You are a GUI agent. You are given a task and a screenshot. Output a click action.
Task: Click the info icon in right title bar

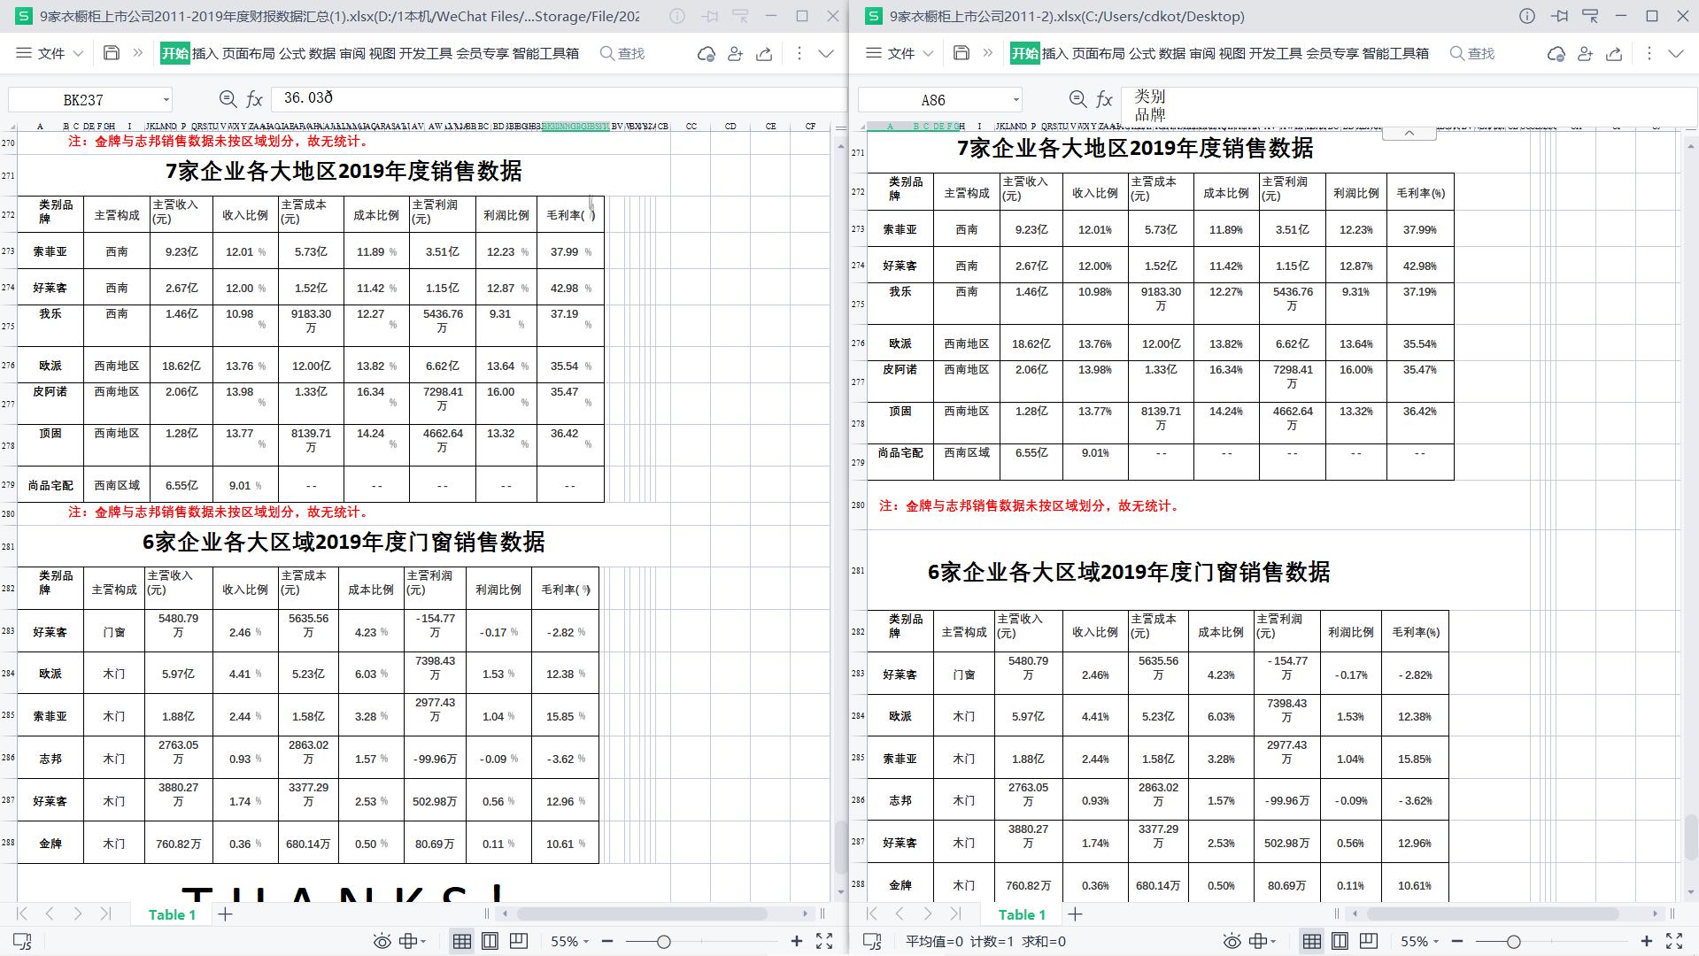(x=1527, y=16)
